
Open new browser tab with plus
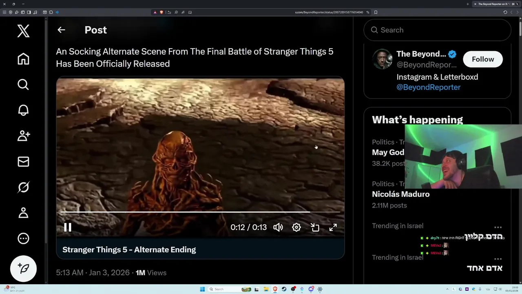point(468,4)
